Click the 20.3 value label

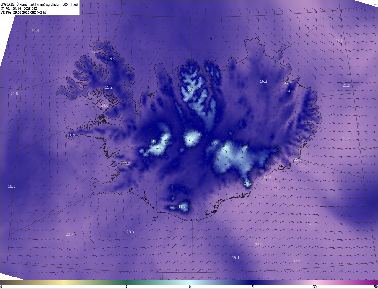[130, 232]
